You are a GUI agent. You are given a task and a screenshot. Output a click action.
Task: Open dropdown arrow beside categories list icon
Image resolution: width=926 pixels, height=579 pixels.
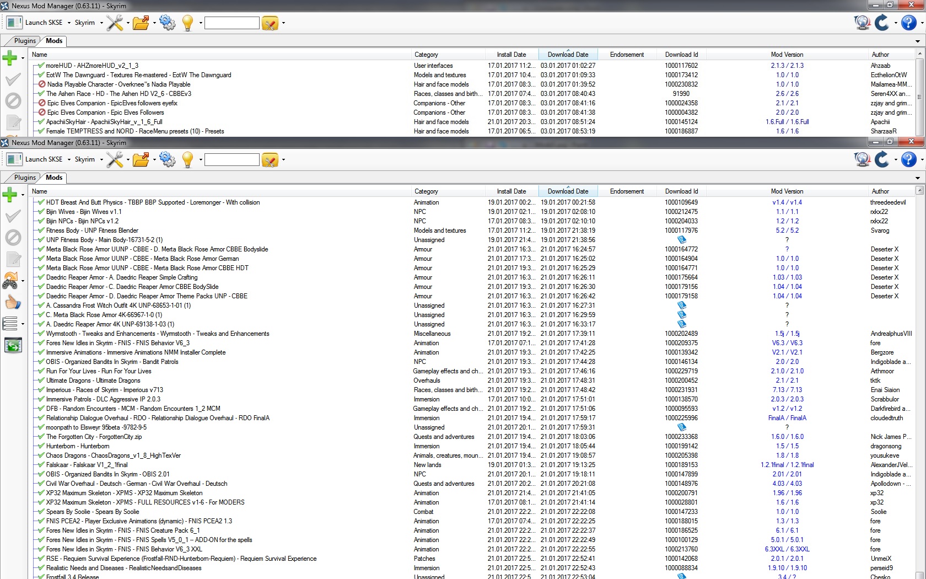point(23,324)
